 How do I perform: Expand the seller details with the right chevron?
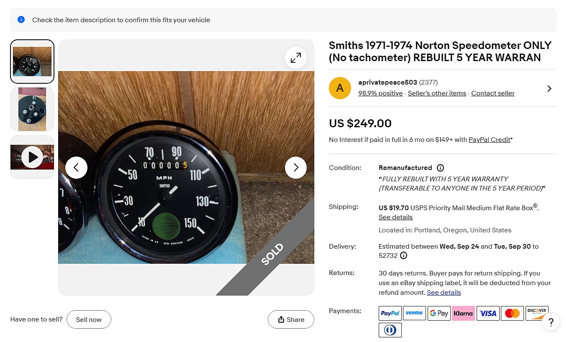[x=549, y=88]
